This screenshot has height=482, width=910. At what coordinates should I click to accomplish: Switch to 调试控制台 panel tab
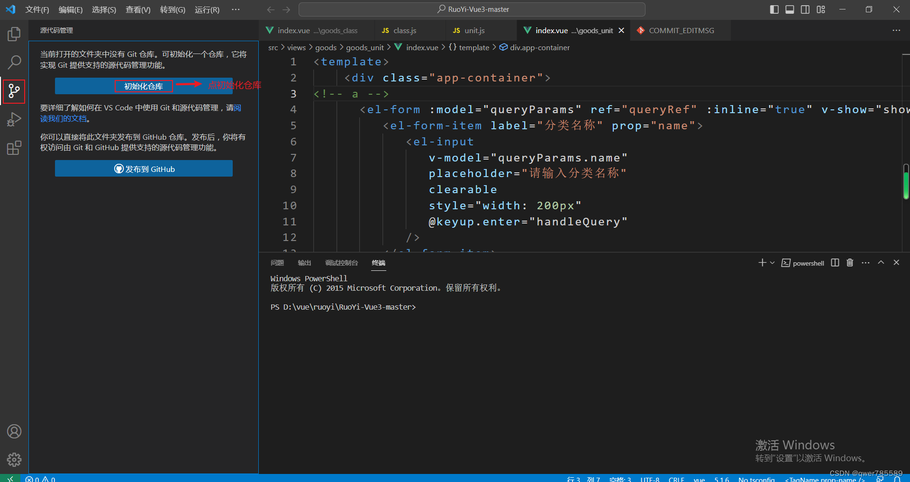point(341,263)
